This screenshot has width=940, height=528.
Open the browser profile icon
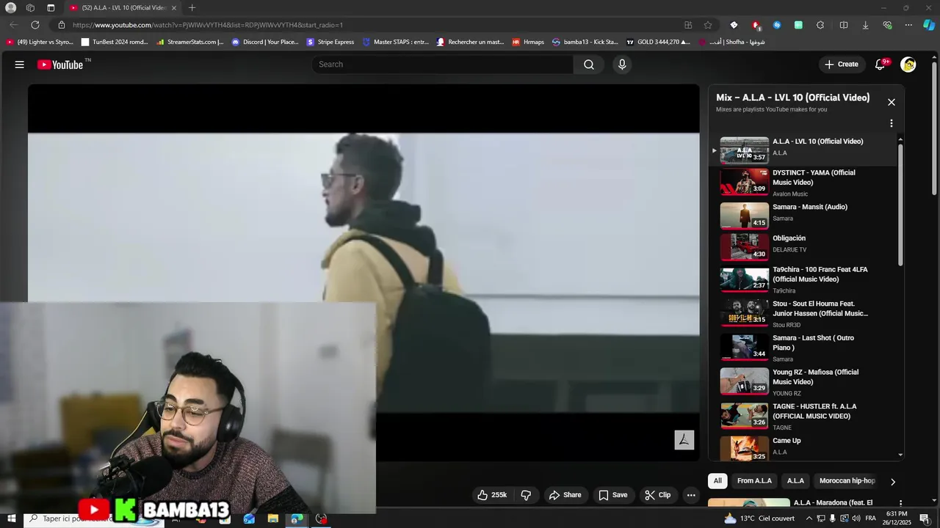(x=11, y=8)
